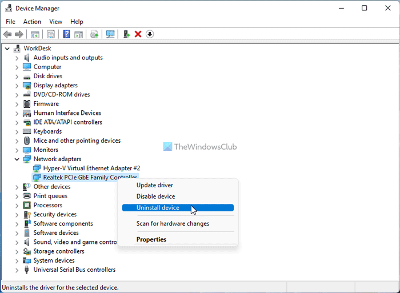The height and width of the screenshot is (293, 400).
Task: Select the WorkDesk computer name
Action: 37,49
